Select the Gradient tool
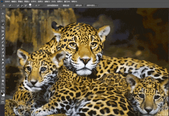The width and height of the screenshot is (169, 116). pyautogui.click(x=3, y=56)
